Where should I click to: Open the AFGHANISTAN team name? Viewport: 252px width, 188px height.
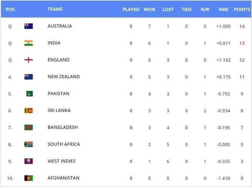(x=63, y=178)
